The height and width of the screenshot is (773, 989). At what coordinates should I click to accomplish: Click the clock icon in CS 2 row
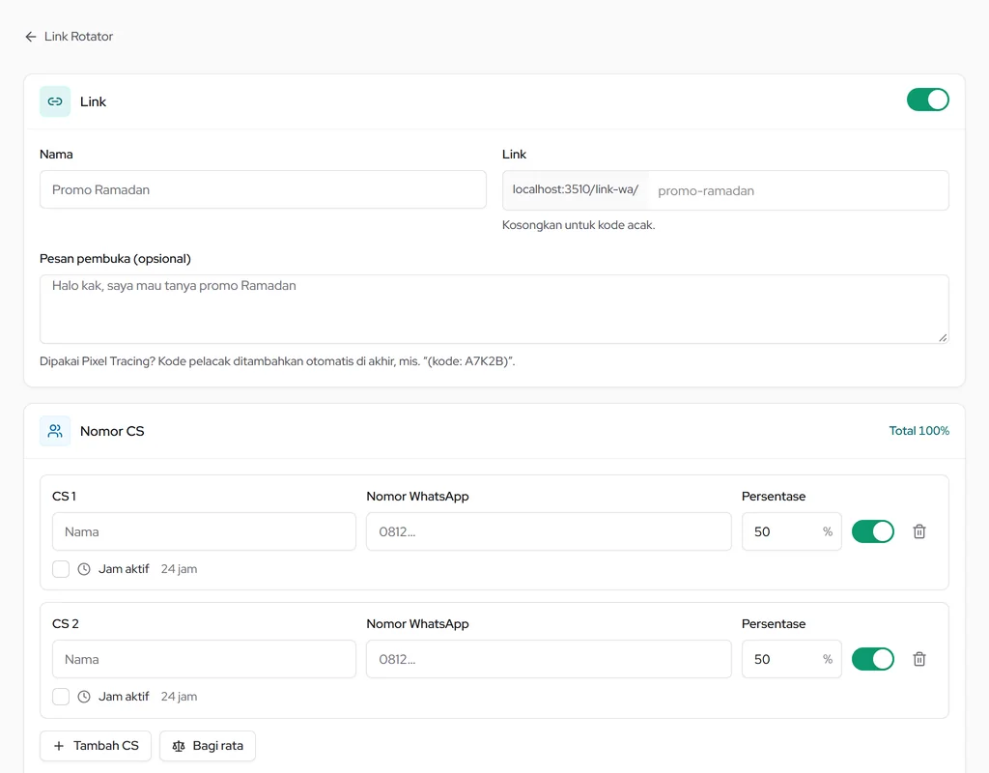point(84,697)
